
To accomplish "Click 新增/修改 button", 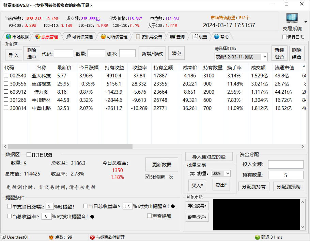I will click(152, 53).
